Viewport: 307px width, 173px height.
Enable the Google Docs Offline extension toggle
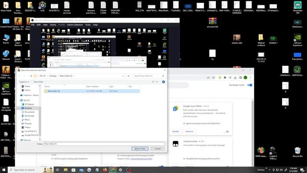(226, 131)
